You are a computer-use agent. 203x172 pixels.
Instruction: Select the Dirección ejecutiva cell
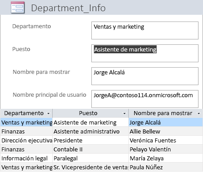(x=27, y=140)
